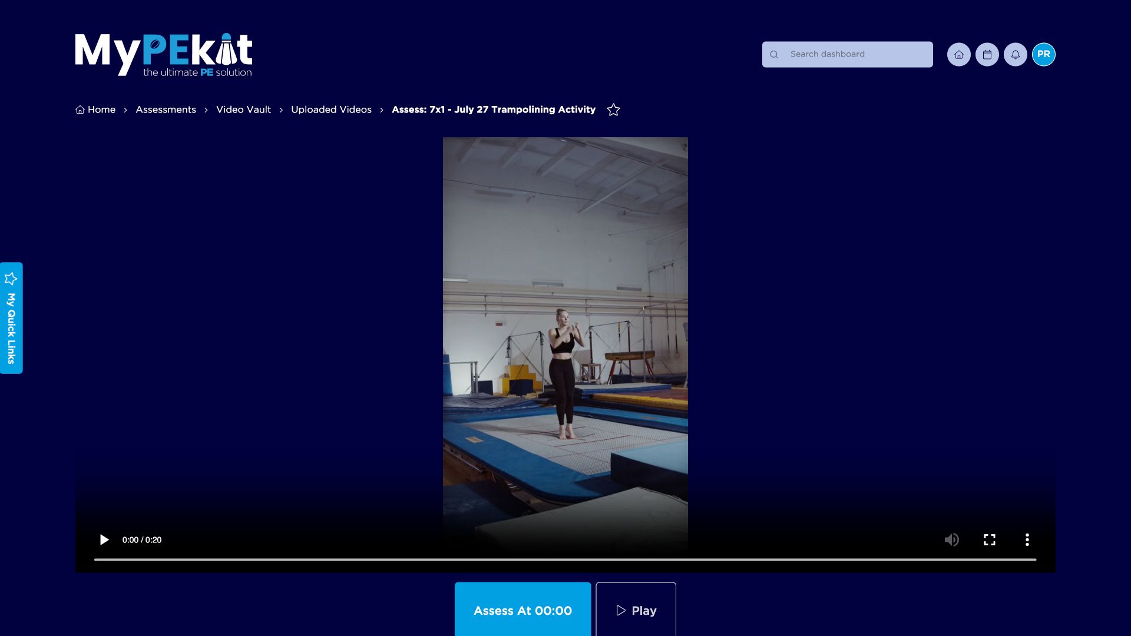1131x636 pixels.
Task: Click the home icon in header
Action: [x=958, y=54]
